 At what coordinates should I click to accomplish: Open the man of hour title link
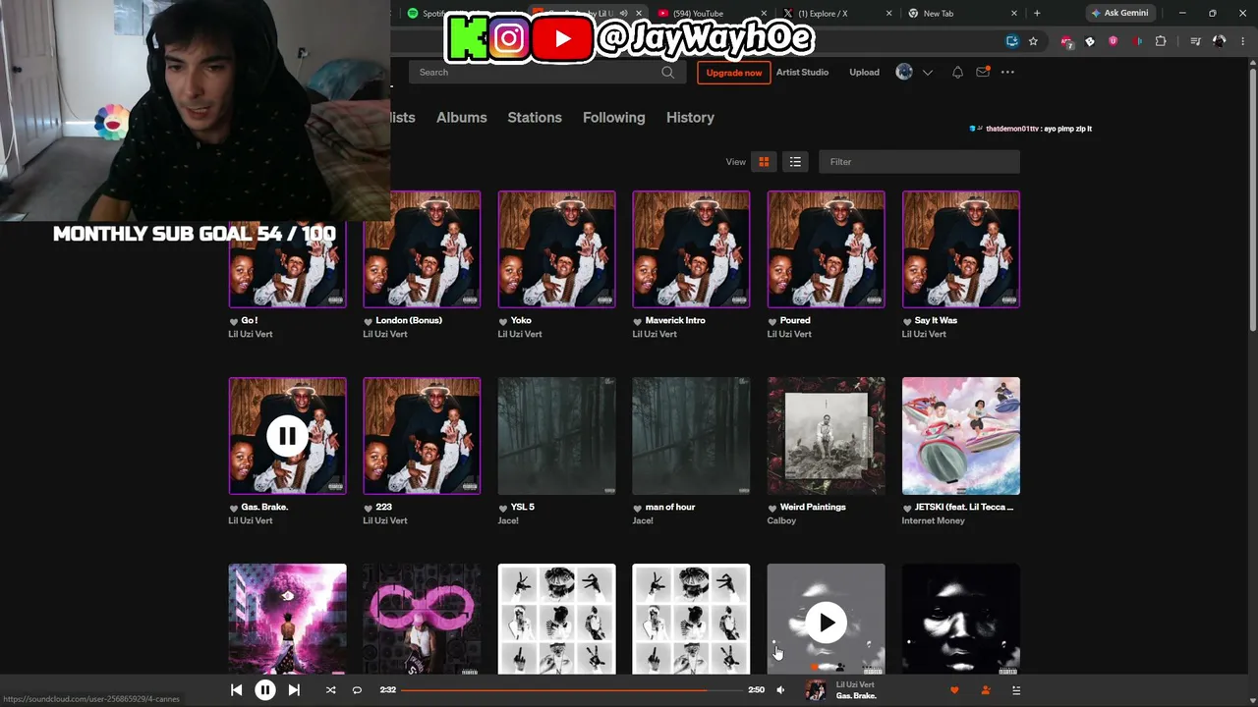[670, 507]
